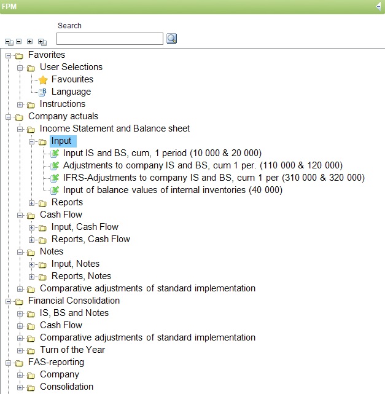Click the collapse single node icon
This screenshot has height=394, width=385.
click(19, 41)
